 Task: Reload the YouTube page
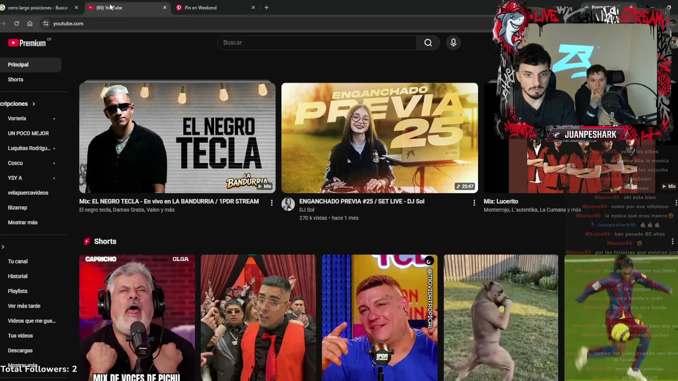pyautogui.click(x=16, y=23)
